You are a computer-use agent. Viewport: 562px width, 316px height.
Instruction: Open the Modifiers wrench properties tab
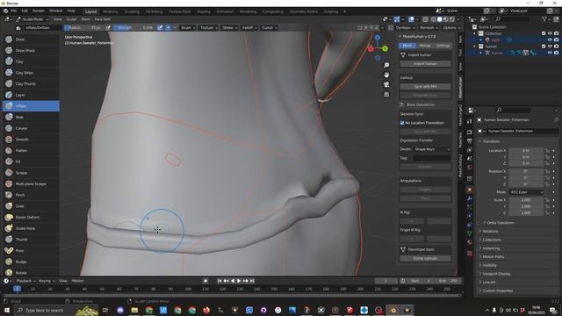coord(470,198)
